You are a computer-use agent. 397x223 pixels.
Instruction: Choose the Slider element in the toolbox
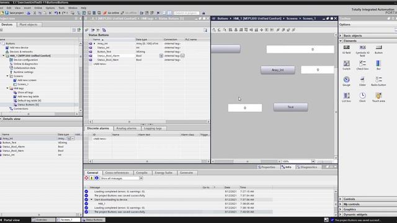point(362,81)
